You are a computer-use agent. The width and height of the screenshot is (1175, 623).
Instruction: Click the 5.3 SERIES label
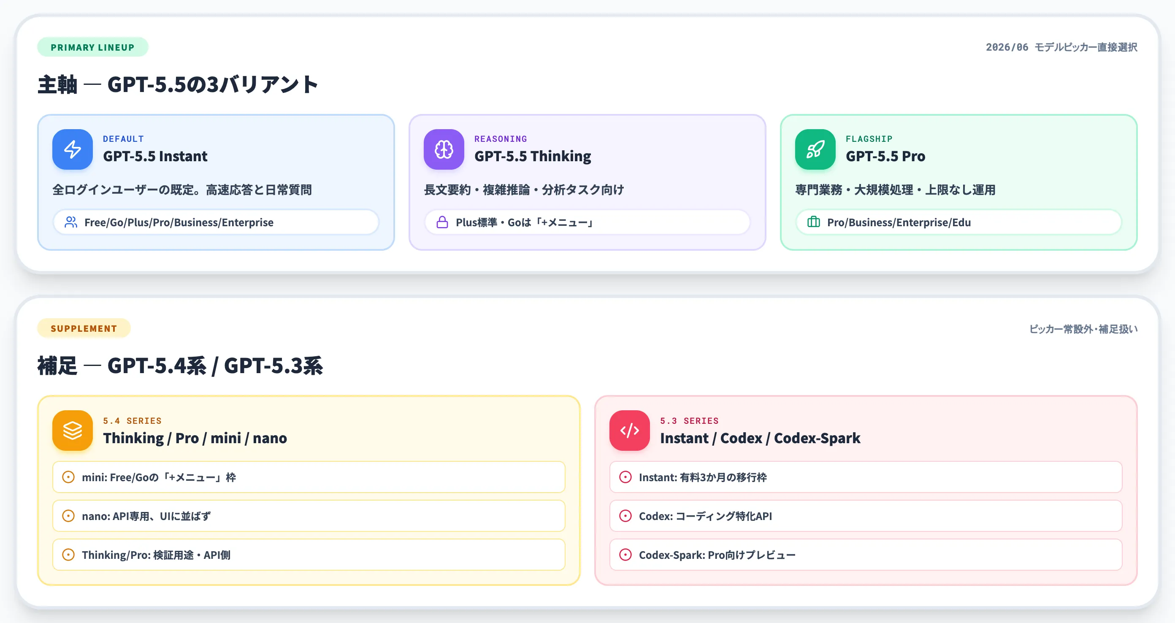pyautogui.click(x=689, y=420)
